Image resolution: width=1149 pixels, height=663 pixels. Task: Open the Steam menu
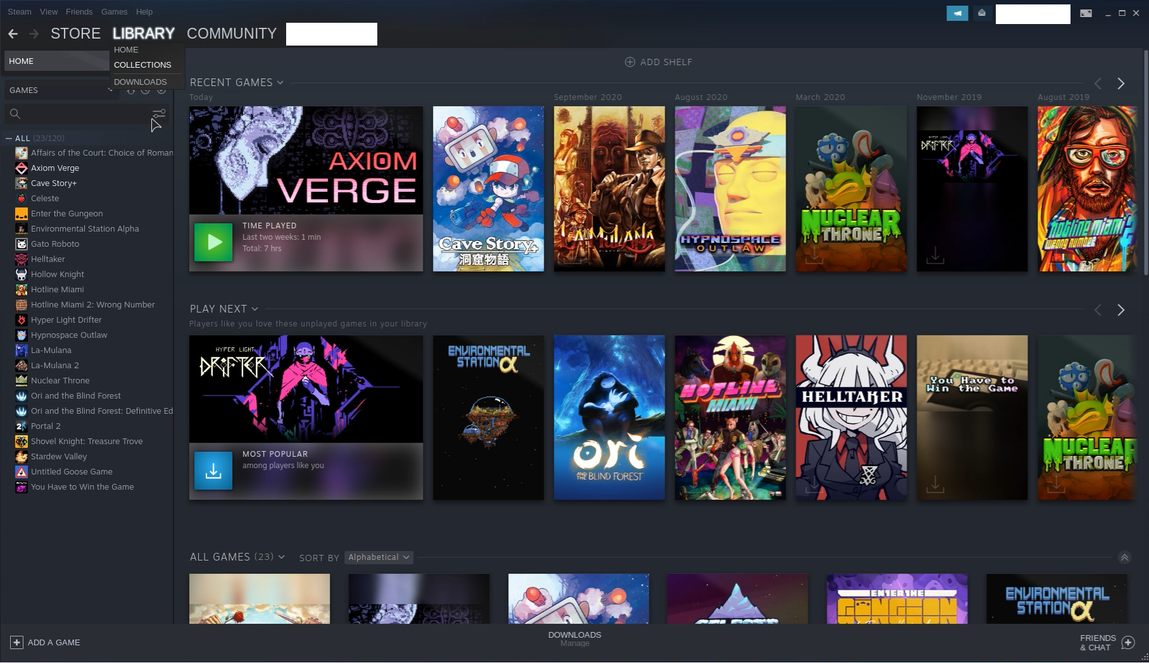19,11
